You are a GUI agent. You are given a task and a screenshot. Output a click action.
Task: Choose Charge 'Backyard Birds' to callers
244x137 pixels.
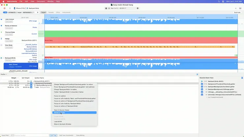pos(65,90)
